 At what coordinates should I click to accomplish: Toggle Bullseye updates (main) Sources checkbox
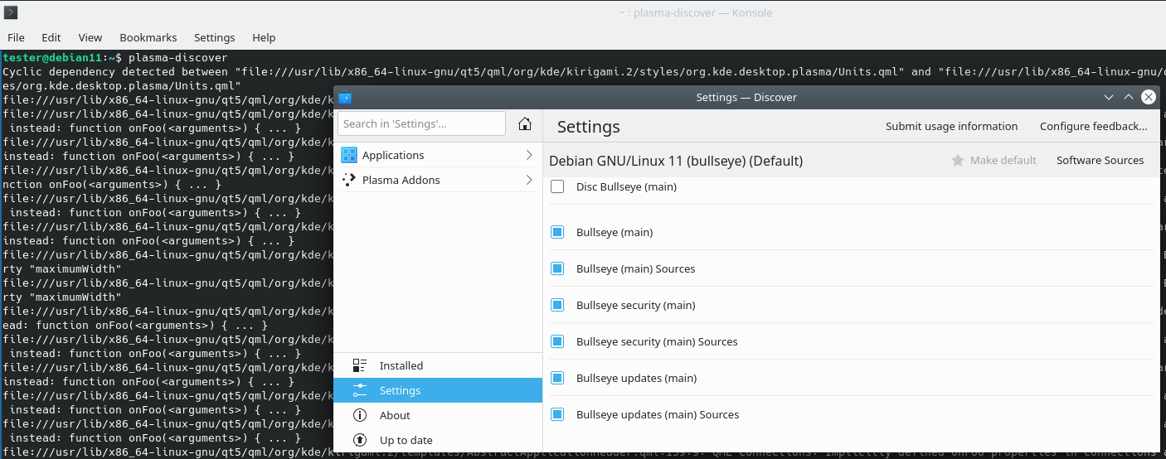point(557,414)
